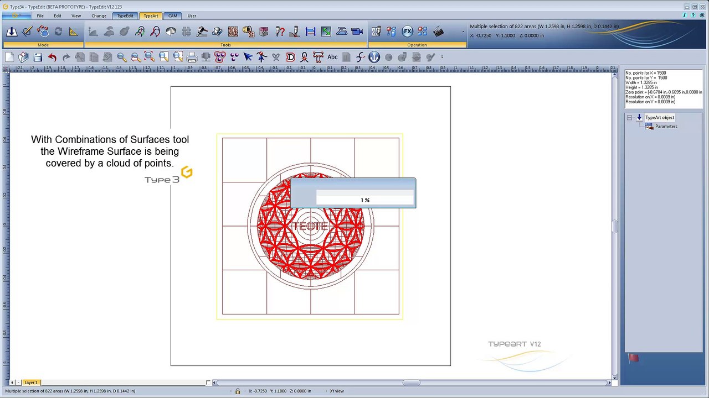Click the info i icon
The image size is (709, 398).
(684, 15)
